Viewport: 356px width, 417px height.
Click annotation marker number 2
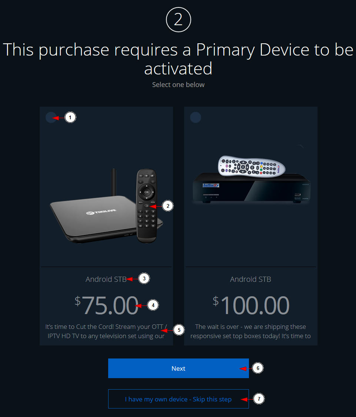(x=167, y=206)
